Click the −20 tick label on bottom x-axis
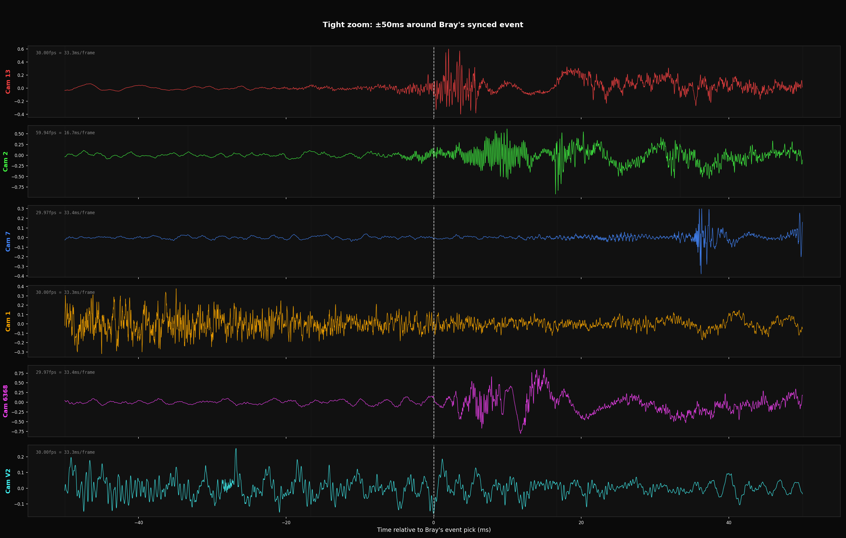 click(286, 523)
